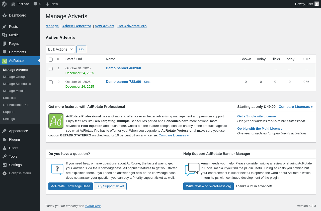
Task: Click the Plugins plug icon
Action: (x=5, y=139)
